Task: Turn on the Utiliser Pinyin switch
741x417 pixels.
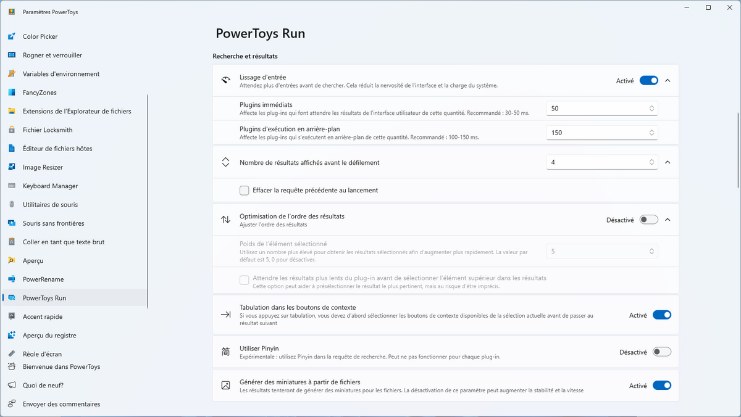Action: 662,352
